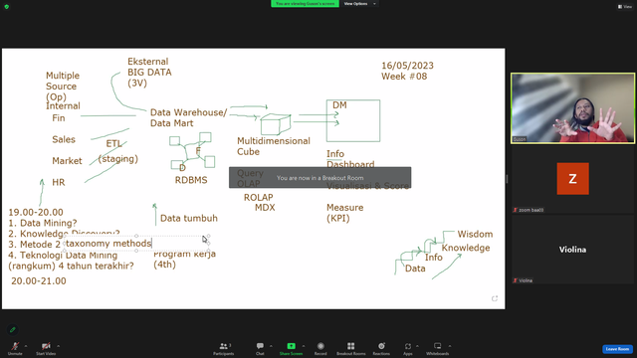Viewport: 637px width, 358px height.
Task: Click the 'RDBMS' label
Action: (191, 180)
